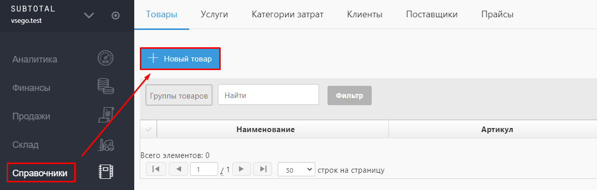Open the Поставщики tab
The image size is (597, 190).
pos(432,15)
